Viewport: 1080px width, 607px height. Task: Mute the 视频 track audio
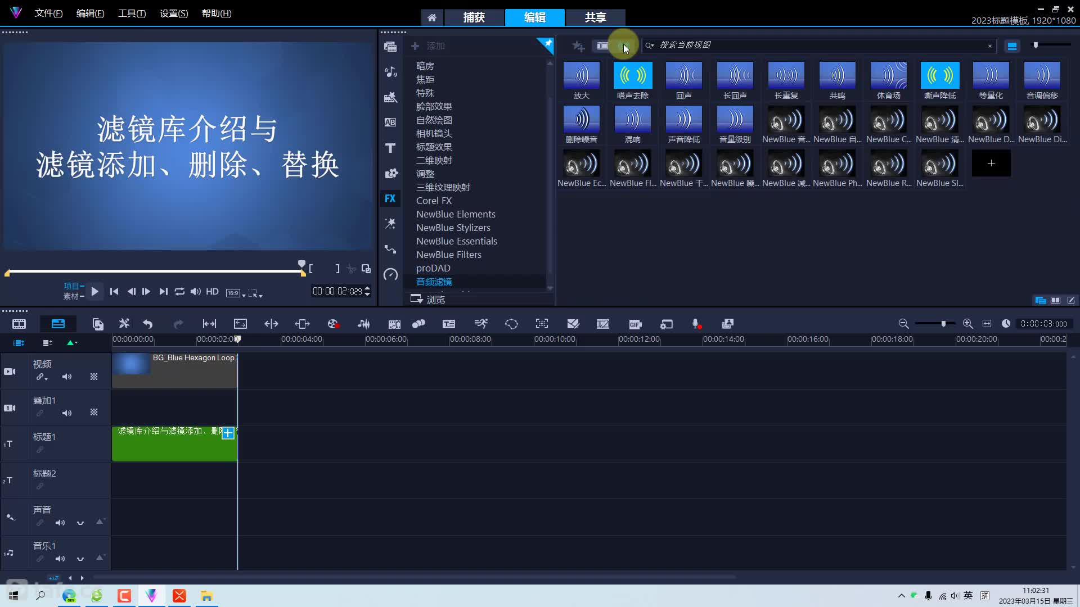(x=67, y=377)
